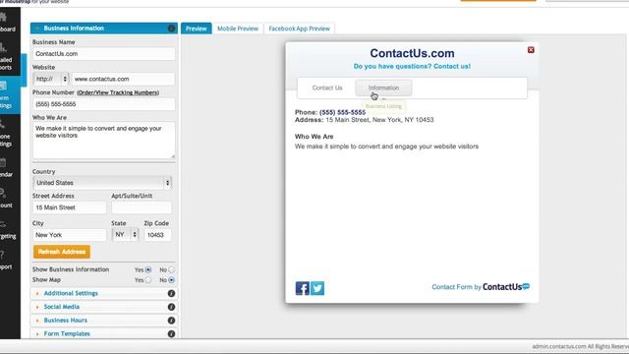The height and width of the screenshot is (354, 629).
Task: Open the http:// protocol dropdown
Action: click(51, 79)
